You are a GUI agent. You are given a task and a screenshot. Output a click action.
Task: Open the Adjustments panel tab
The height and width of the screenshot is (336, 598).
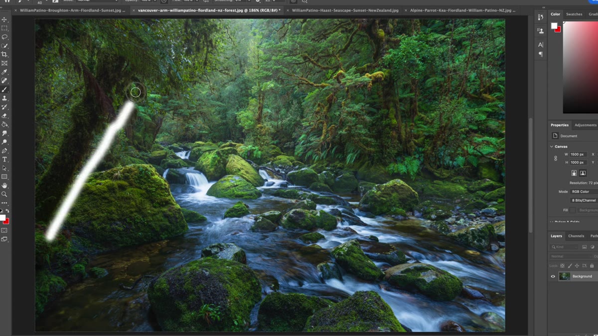[585, 125]
